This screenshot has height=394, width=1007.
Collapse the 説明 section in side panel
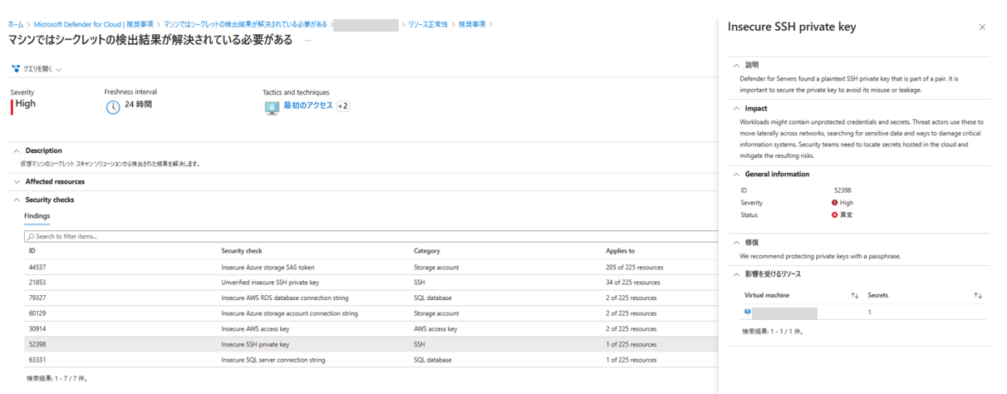coord(736,65)
